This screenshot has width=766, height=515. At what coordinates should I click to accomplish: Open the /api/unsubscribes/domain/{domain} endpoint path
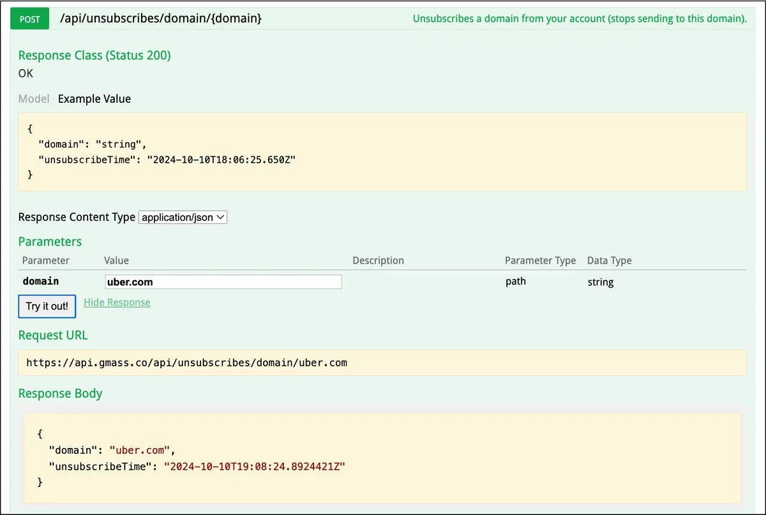[x=160, y=19]
